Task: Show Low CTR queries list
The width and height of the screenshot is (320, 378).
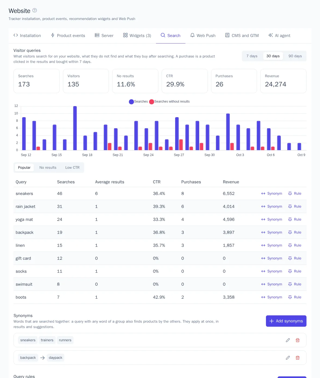Action: [x=72, y=167]
